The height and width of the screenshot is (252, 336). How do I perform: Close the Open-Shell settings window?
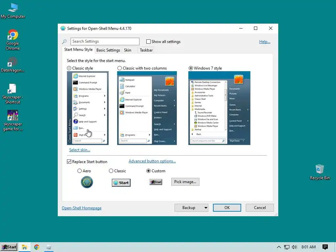tap(271, 28)
